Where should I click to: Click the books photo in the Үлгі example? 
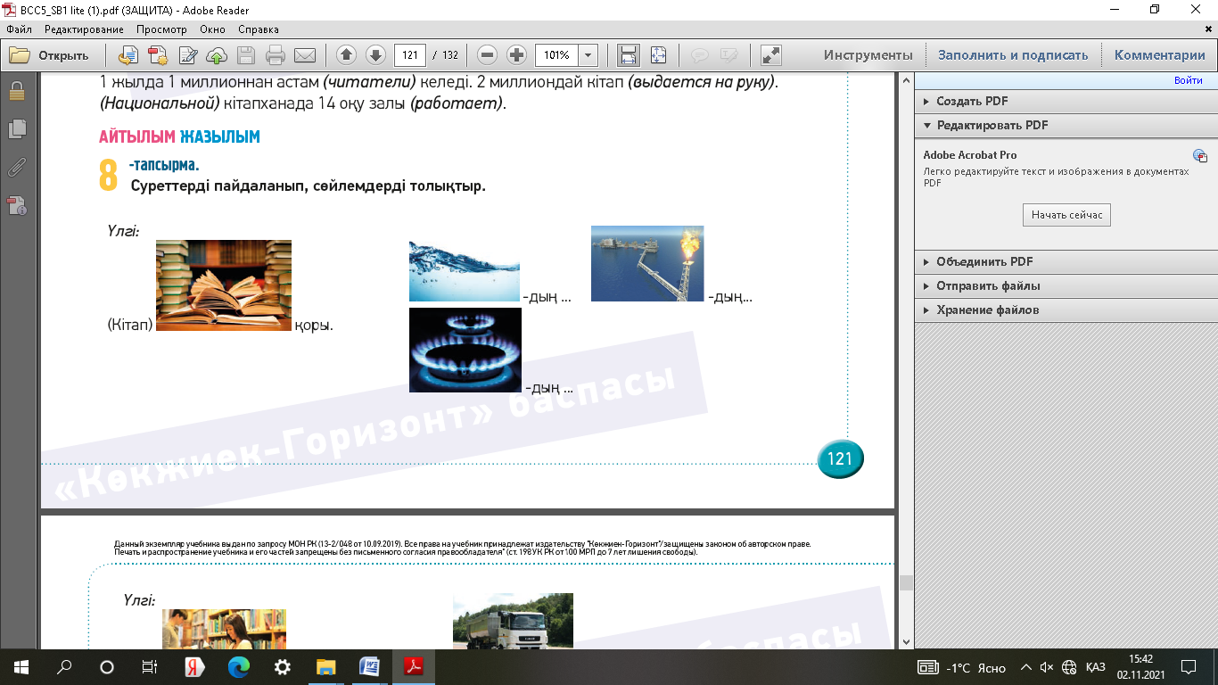point(224,285)
